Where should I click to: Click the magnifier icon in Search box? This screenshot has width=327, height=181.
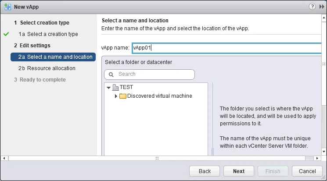tap(111, 75)
